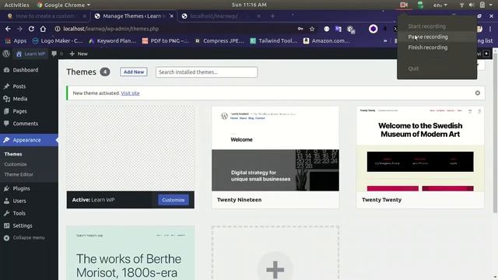
Task: Collapse the admin sidebar menu
Action: 24,238
